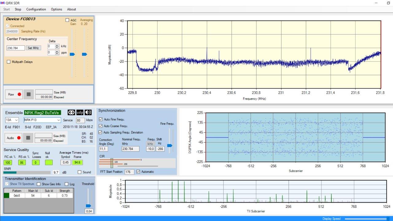Disable Auto Coarse Frequ. checkbox

coord(101,126)
